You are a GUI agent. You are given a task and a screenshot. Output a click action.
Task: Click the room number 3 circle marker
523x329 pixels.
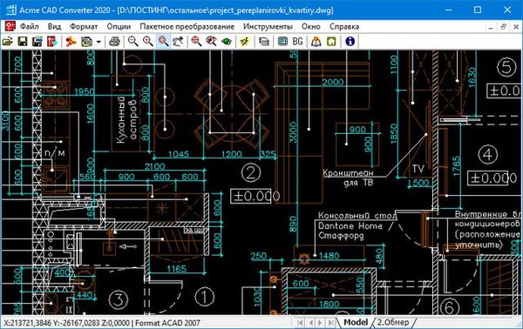(x=118, y=299)
